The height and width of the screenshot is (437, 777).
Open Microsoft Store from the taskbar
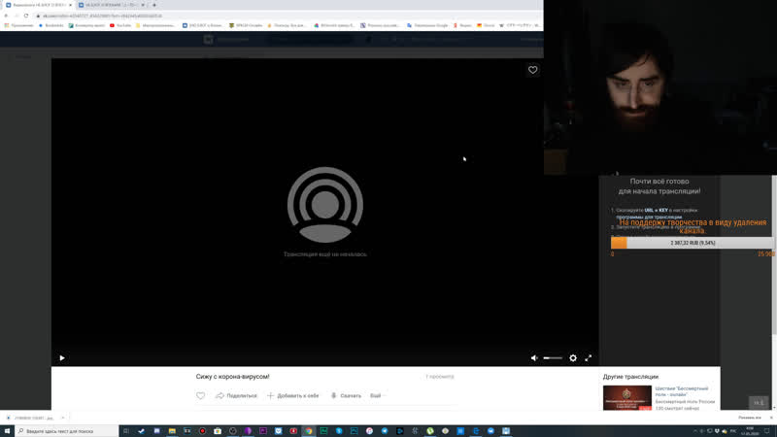pyautogui.click(x=218, y=431)
